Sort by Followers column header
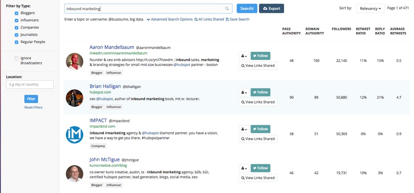This screenshot has width=414, height=193. point(341,29)
